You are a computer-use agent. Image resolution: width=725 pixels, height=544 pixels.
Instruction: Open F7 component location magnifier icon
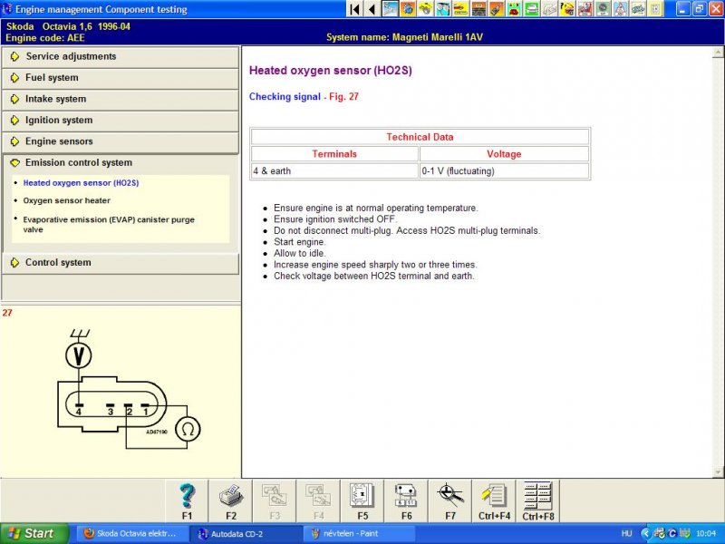(x=450, y=500)
